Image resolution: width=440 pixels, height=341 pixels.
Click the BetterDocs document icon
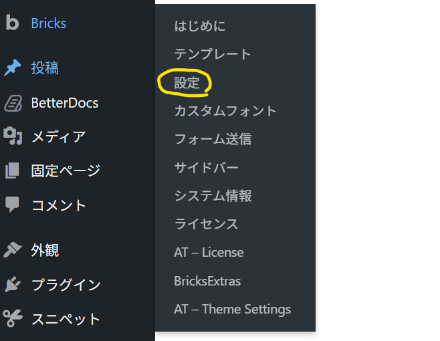(x=13, y=103)
